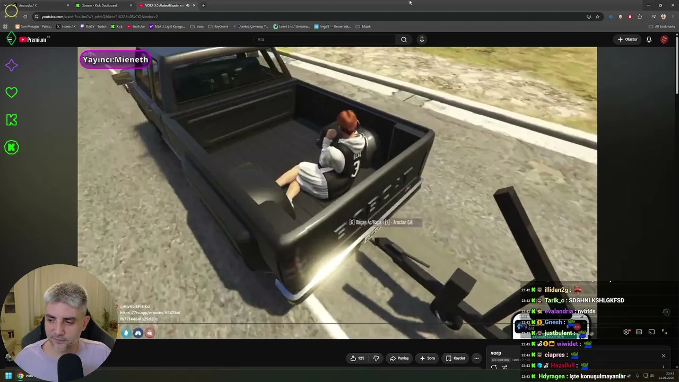The width and height of the screenshot is (679, 382).
Task: Click the green heart overlay icon
Action: click(11, 92)
